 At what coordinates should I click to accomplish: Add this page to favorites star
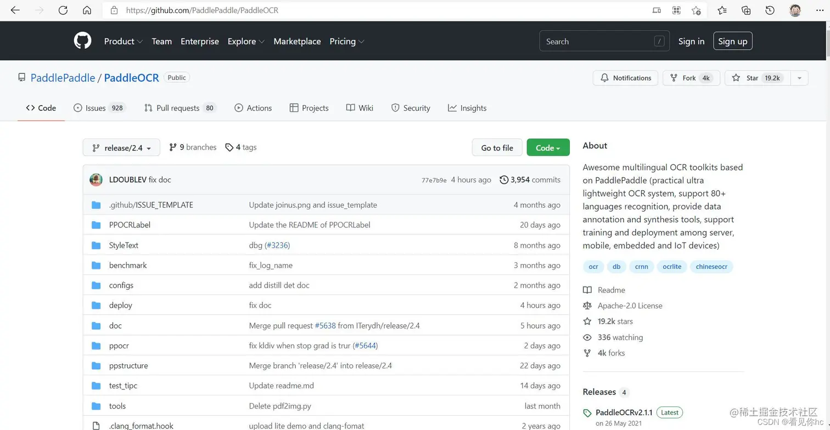(696, 10)
